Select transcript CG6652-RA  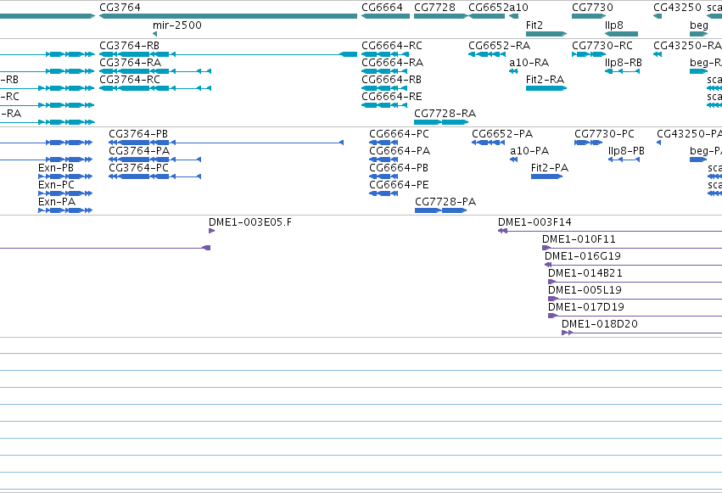[487, 54]
